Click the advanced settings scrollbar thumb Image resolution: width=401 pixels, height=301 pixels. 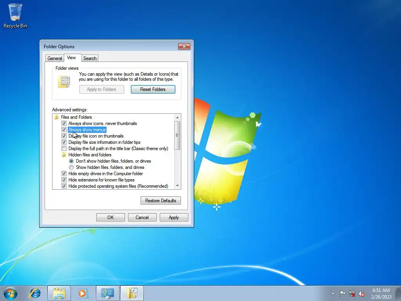pyautogui.click(x=177, y=135)
